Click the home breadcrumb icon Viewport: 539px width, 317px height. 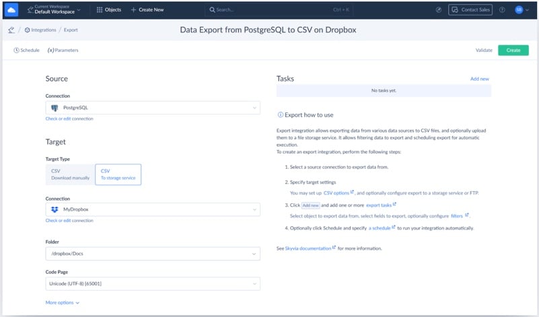click(11, 30)
